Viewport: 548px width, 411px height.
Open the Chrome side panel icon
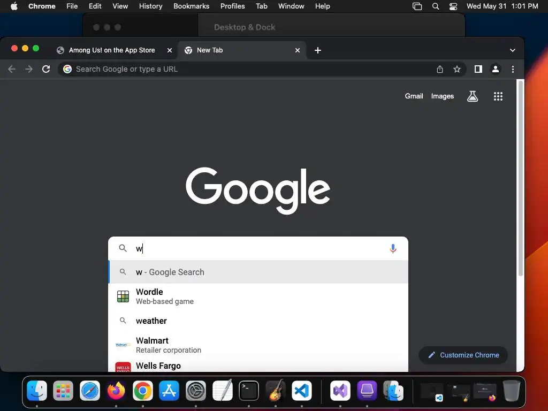click(x=478, y=69)
